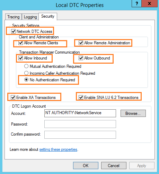The image size is (159, 174).
Task: Select the Security tab
Action: pyautogui.click(x=48, y=16)
